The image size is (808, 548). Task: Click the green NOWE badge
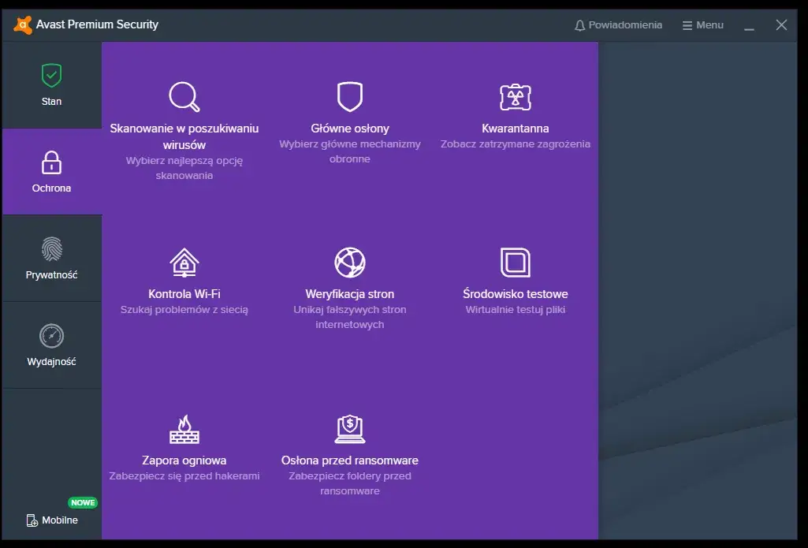click(83, 502)
